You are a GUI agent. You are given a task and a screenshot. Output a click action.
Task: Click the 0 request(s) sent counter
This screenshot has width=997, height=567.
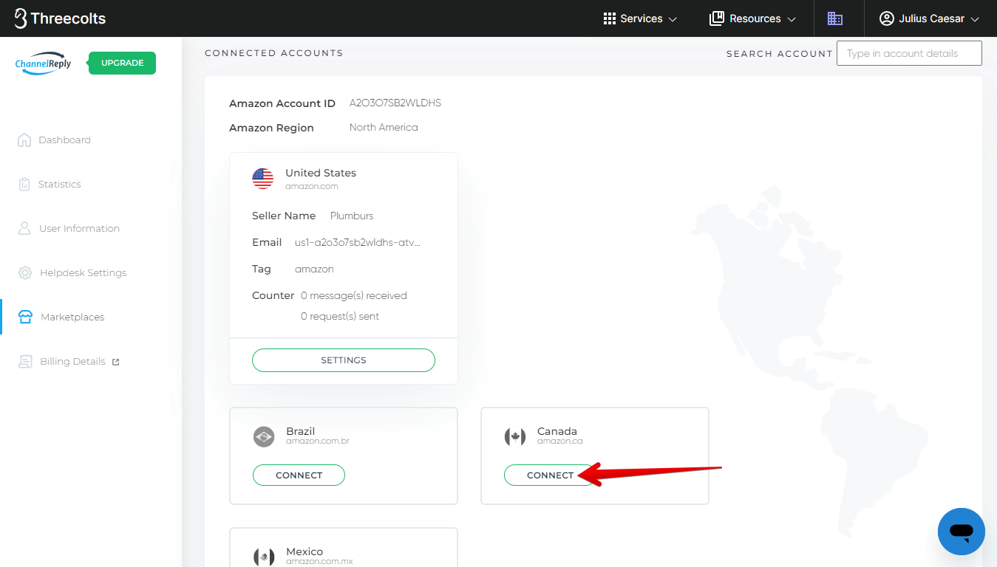pos(340,316)
